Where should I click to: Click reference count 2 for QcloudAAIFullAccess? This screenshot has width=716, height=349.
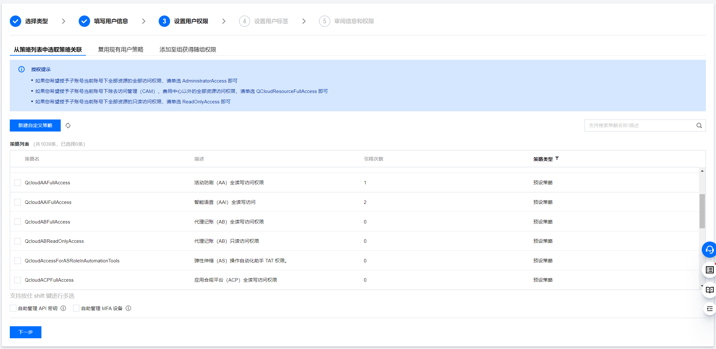[x=365, y=202]
